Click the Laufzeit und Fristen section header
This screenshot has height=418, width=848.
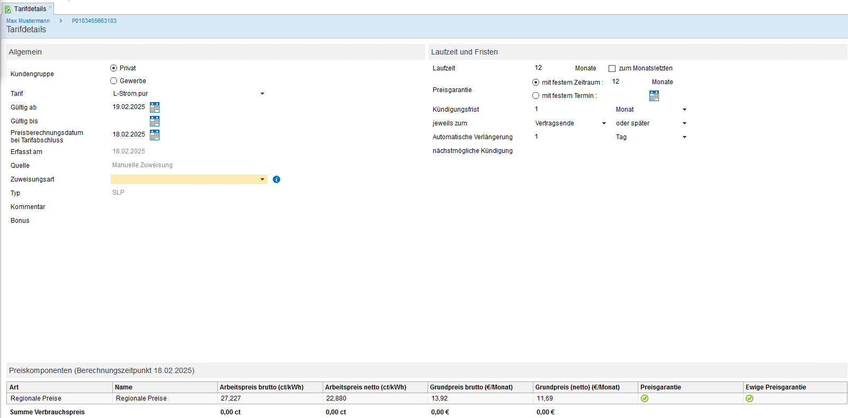click(x=638, y=52)
